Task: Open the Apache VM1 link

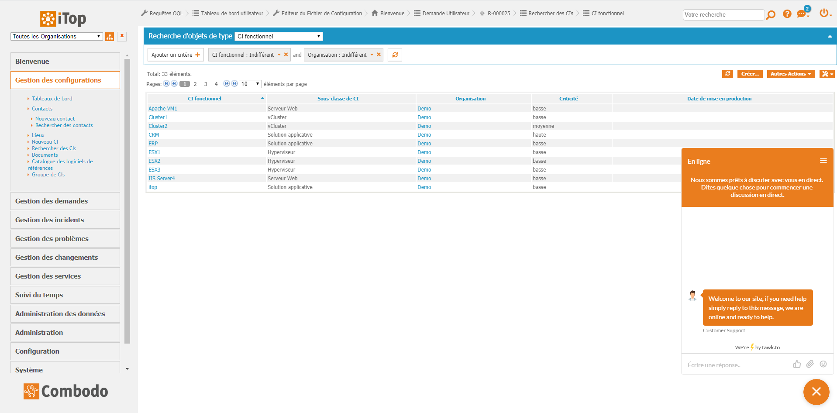Action: point(162,109)
